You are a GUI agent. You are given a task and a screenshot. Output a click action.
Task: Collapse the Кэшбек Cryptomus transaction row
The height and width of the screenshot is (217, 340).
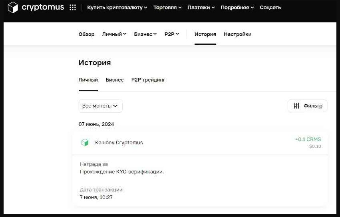point(200,143)
